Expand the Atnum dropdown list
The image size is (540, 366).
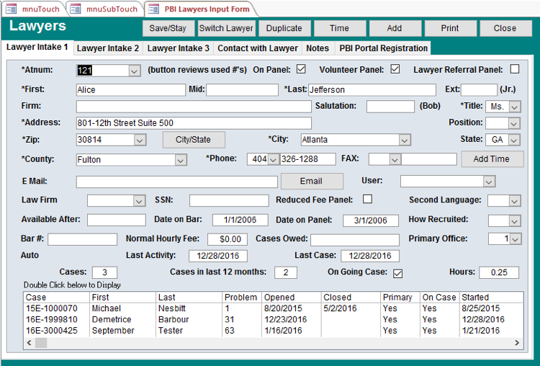point(134,71)
